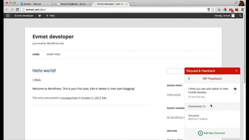Screen dimensions: 249x140
Task: Open the Uncategorized category link
Action: (69, 98)
